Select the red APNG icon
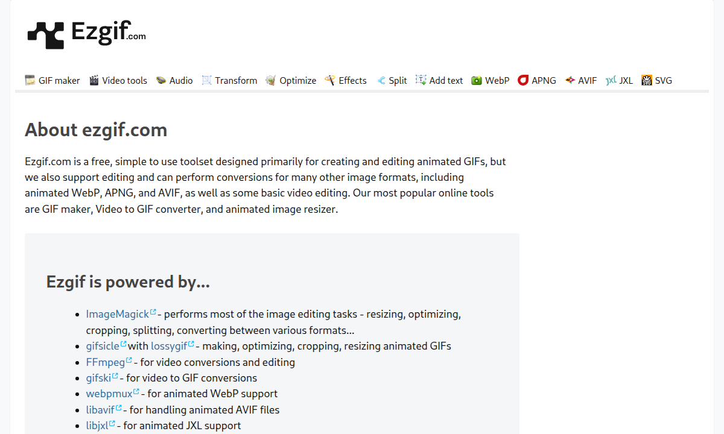Image resolution: width=724 pixels, height=434 pixels. click(523, 80)
